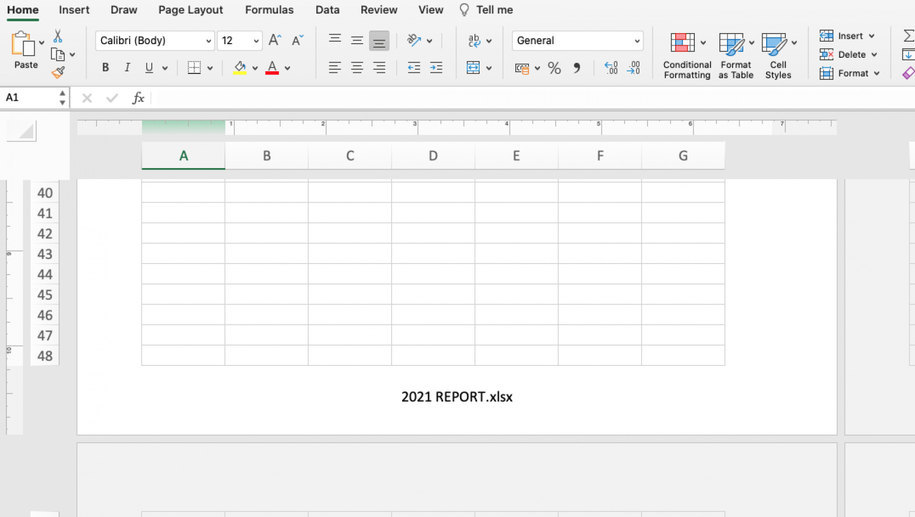
Task: Click the Cut scissors icon
Action: point(57,36)
